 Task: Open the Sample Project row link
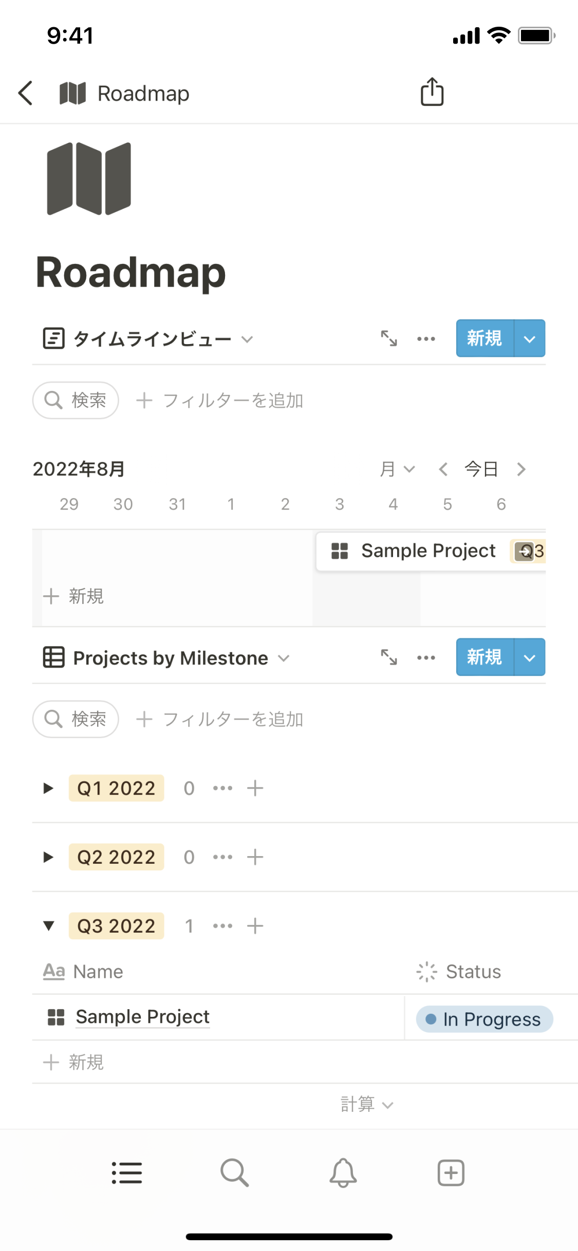click(142, 1017)
